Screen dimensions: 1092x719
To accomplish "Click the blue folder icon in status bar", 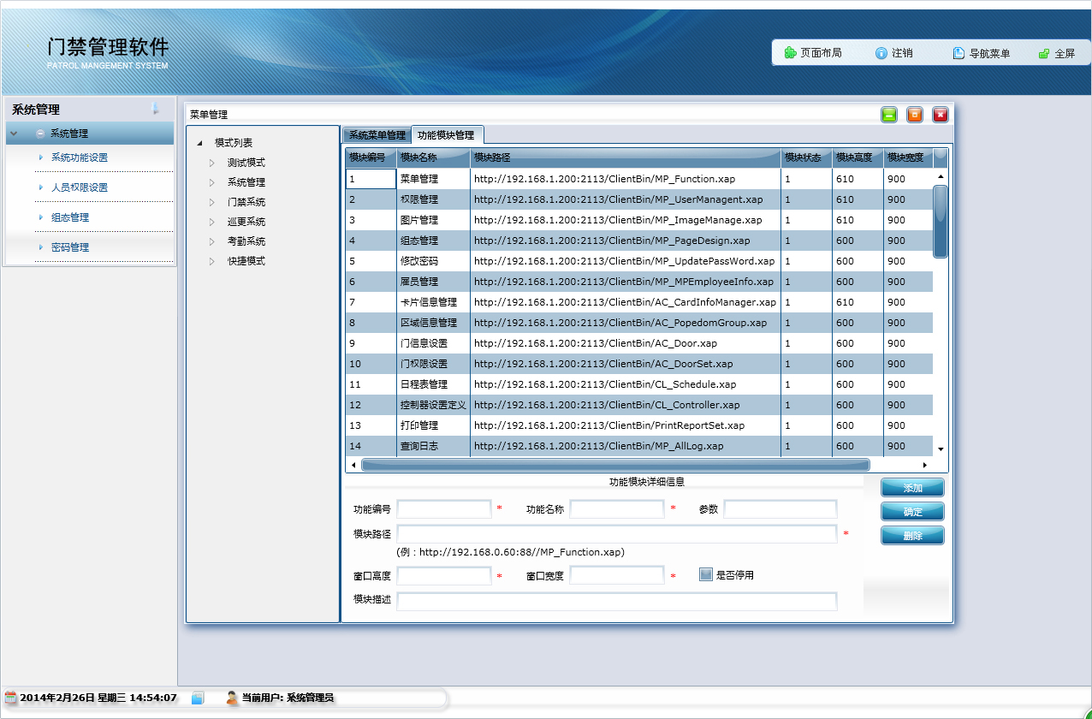I will click(198, 698).
